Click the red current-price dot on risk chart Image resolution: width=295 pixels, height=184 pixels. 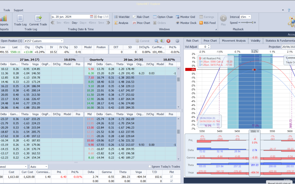[x=255, y=70]
